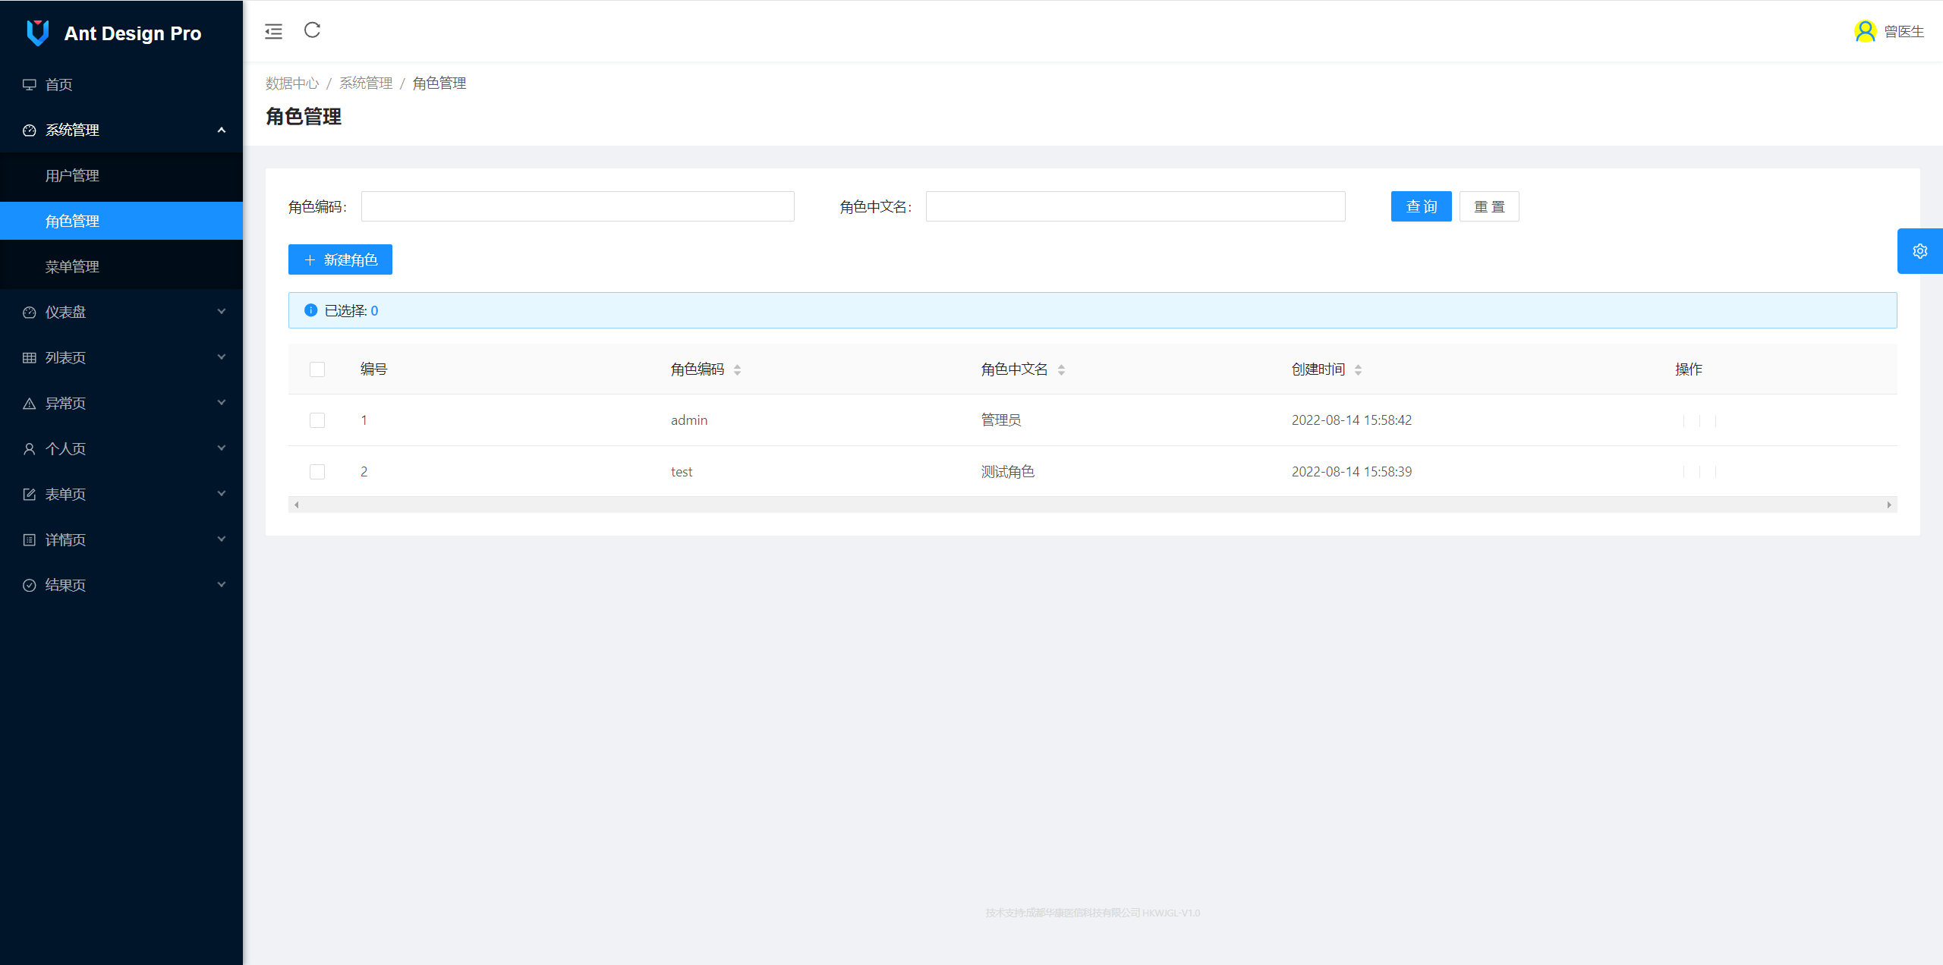Click the monitor icon beside 首页
1943x965 pixels.
point(30,84)
